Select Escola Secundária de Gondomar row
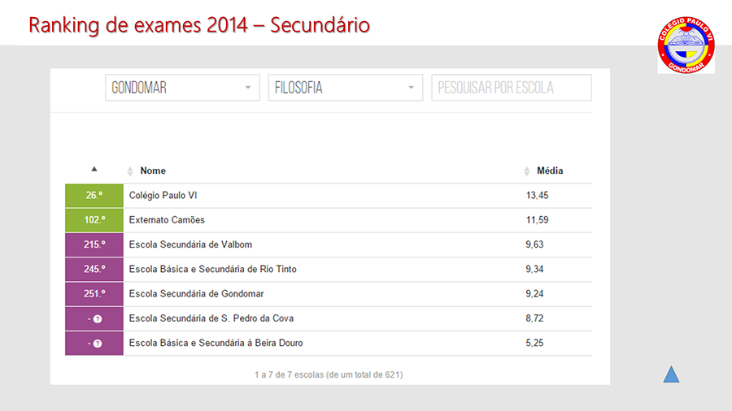Screen dimensions: 732x411 tap(329, 294)
